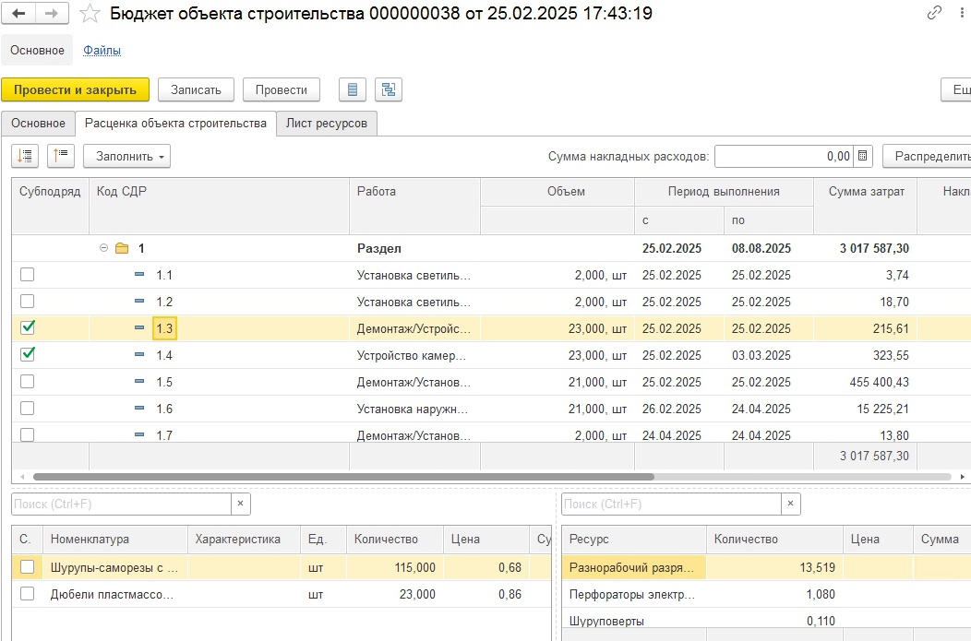
Task: Click row marker icon for code 1.2
Action: pos(139,301)
